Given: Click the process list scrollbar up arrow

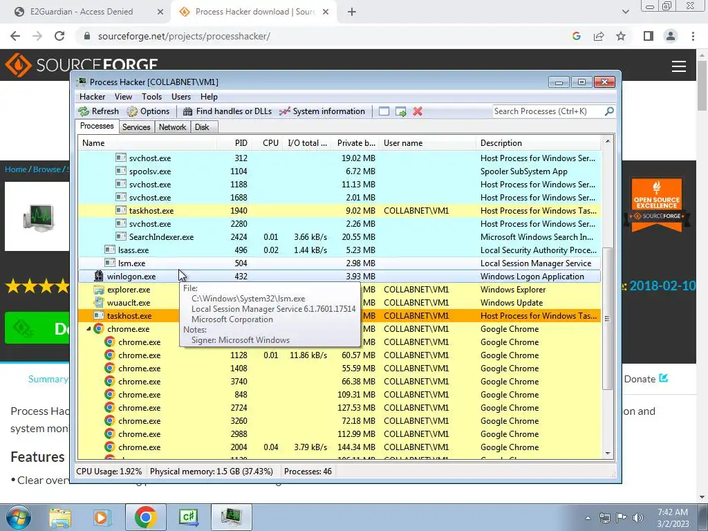Looking at the screenshot, I should point(608,141).
